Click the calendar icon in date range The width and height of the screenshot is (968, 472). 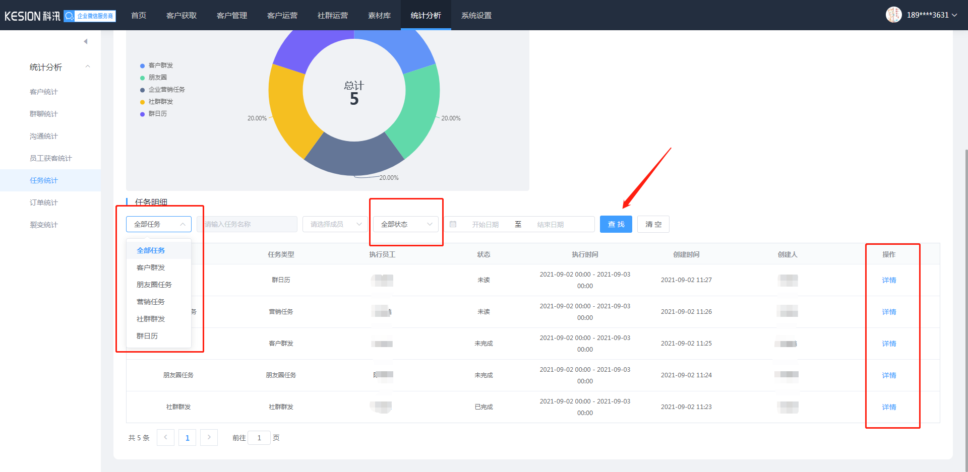pos(453,224)
